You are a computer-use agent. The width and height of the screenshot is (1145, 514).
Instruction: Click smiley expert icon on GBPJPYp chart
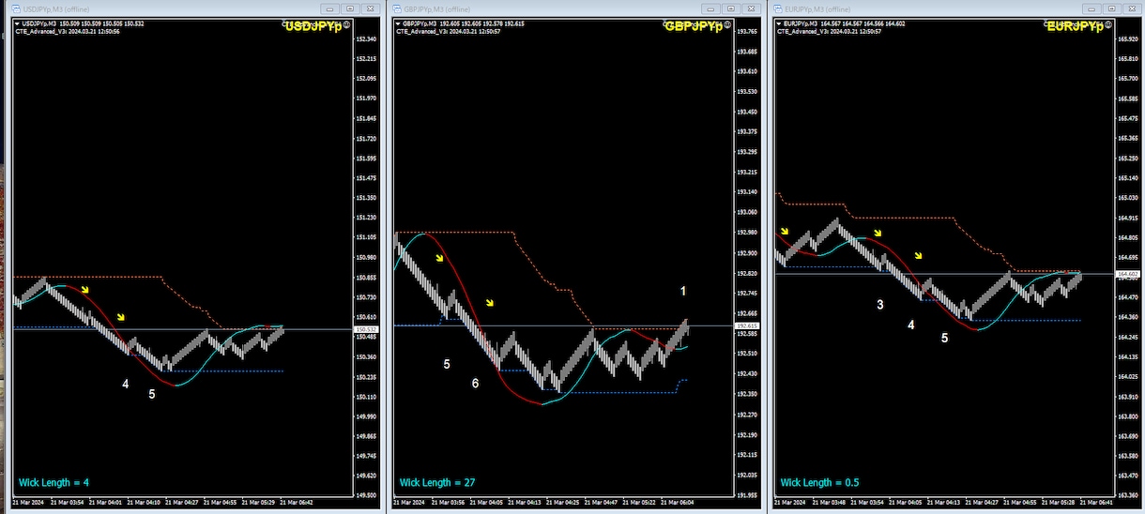[x=727, y=24]
